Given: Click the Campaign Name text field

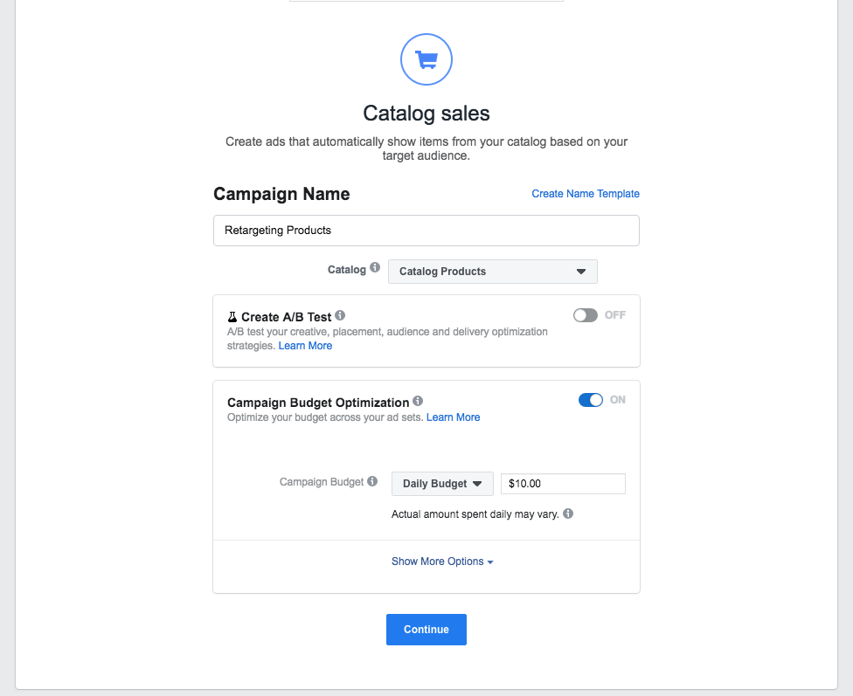Looking at the screenshot, I should pyautogui.click(x=426, y=231).
